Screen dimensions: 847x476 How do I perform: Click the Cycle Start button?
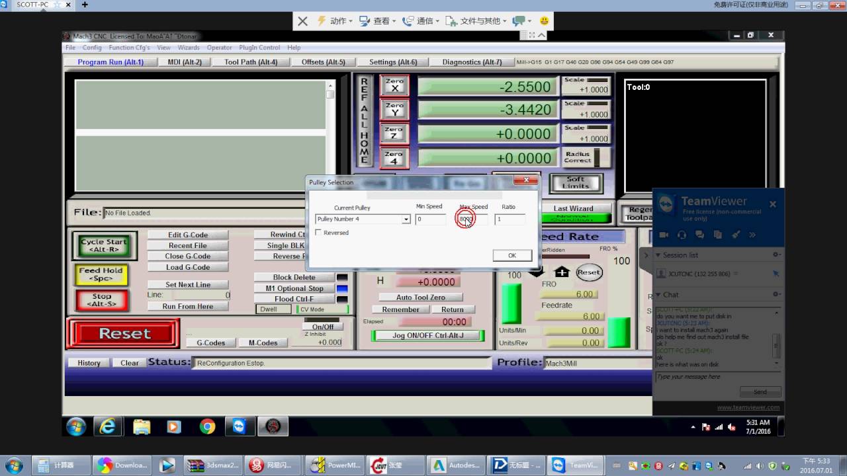104,246
